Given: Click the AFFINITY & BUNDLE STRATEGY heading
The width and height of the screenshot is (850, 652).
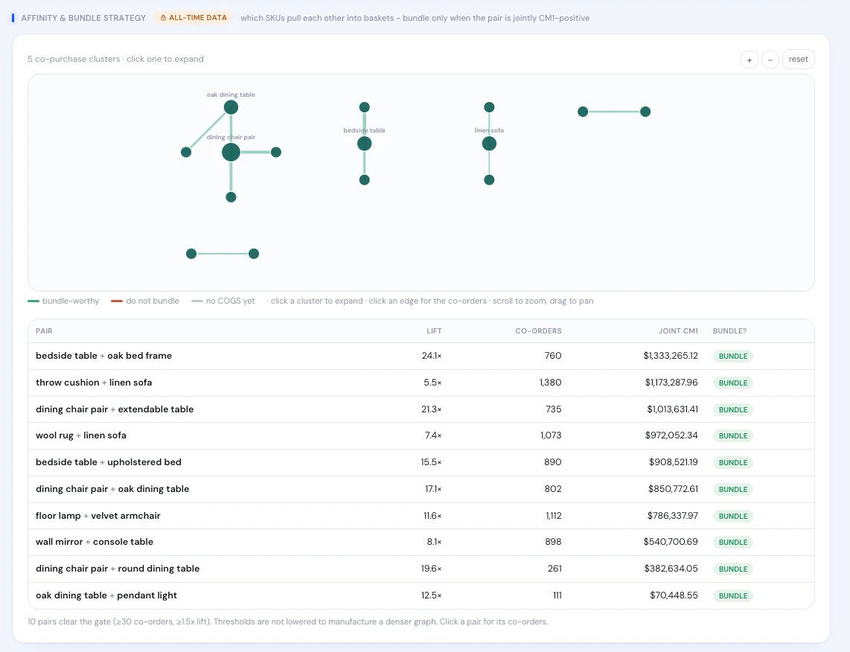Looking at the screenshot, I should click(x=83, y=18).
